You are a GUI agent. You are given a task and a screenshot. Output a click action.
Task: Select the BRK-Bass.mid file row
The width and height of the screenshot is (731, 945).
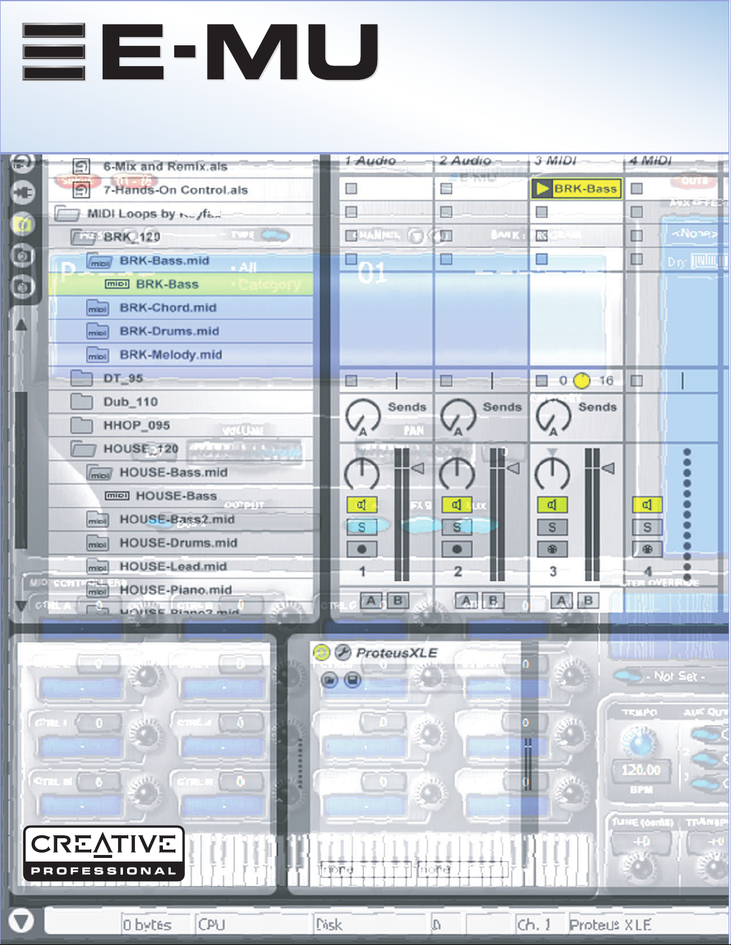181,261
